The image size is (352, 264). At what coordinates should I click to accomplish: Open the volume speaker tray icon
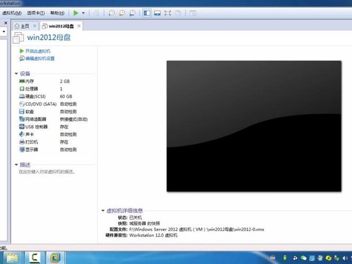coord(345,258)
